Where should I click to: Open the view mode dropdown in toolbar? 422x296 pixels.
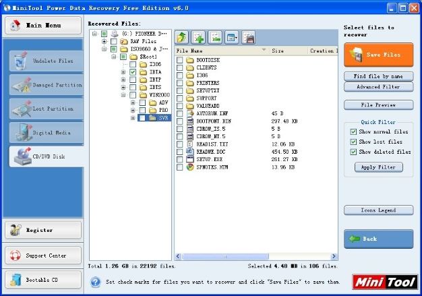coord(231,37)
